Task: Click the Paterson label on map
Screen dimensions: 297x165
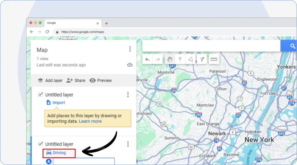Action: tap(218, 71)
